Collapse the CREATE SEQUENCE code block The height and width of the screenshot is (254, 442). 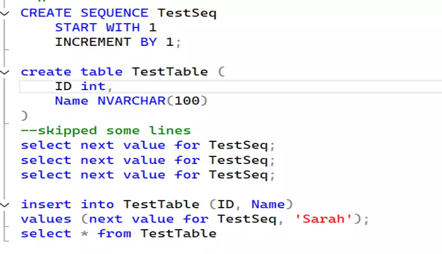(x=6, y=13)
